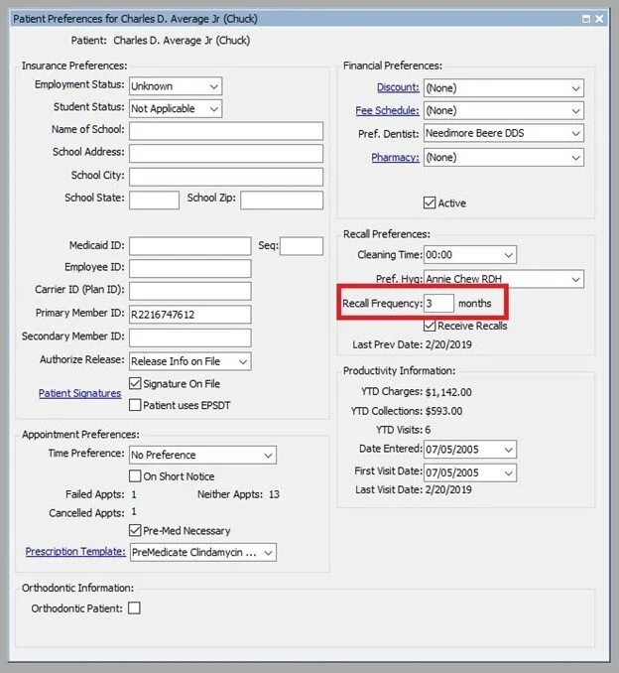
Task: Click the Fee Schedule link
Action: [387, 111]
